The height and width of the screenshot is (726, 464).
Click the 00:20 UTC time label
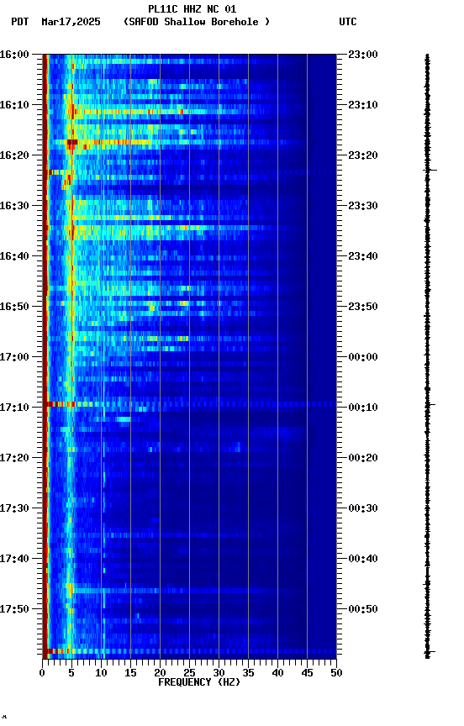pos(363,458)
